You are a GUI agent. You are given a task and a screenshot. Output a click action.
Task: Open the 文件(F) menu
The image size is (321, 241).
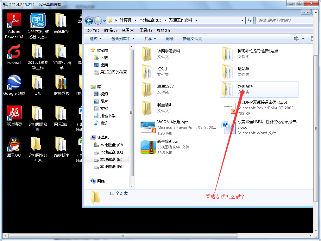coord(93,30)
